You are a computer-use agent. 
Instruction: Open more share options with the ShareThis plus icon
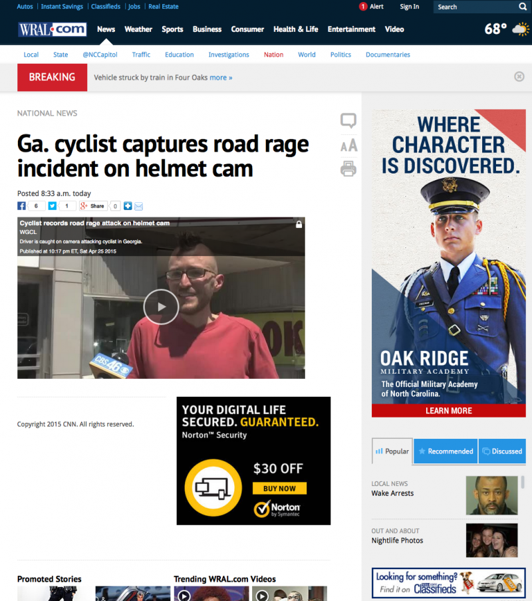127,206
